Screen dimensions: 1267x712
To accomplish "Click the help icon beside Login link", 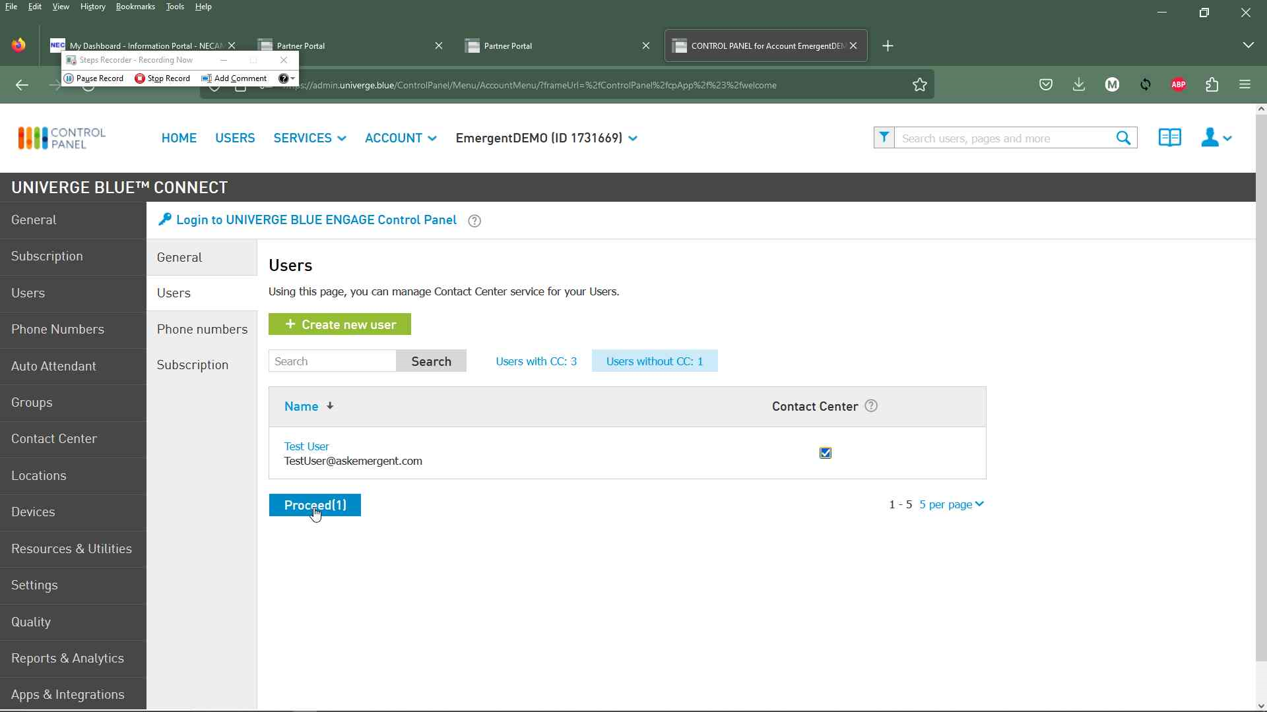I will 474,221.
